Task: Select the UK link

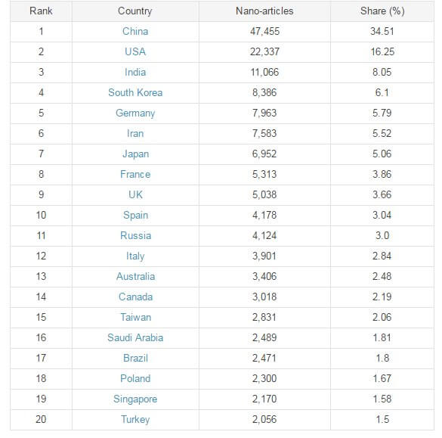Action: point(135,194)
